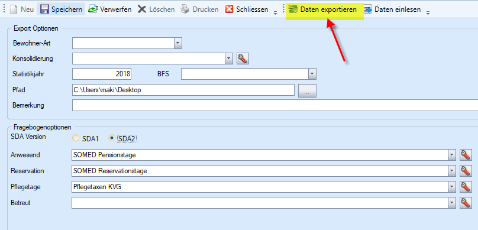Click the SOMED Reservationstage value
Viewport: 478px width, 230px height.
click(x=110, y=171)
